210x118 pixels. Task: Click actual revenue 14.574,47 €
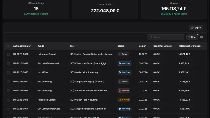[x=184, y=54]
